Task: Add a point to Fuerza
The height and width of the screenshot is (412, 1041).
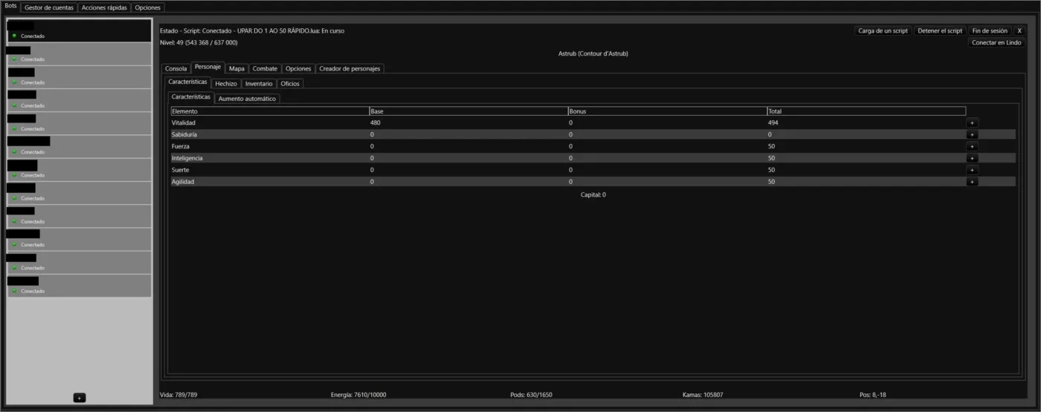Action: point(972,146)
